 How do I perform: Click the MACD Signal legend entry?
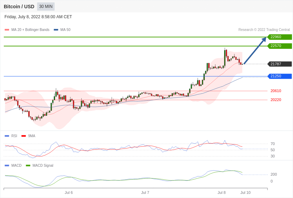[x=40, y=165]
